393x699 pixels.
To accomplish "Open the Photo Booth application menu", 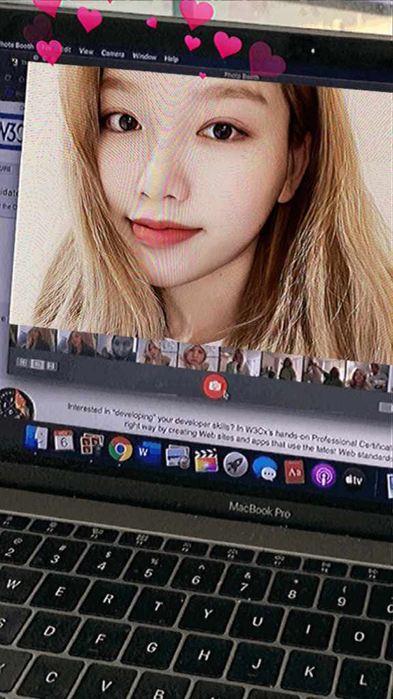I will (x=16, y=44).
